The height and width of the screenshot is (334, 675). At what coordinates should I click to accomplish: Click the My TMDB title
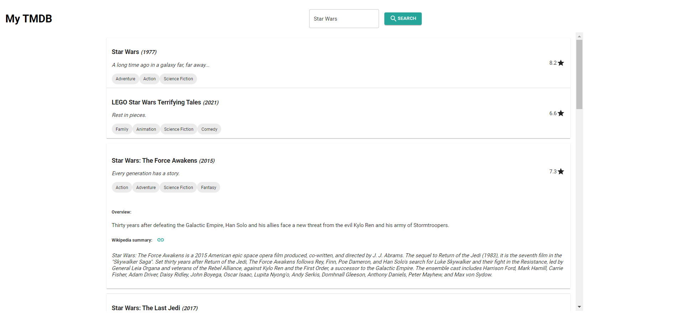point(29,18)
